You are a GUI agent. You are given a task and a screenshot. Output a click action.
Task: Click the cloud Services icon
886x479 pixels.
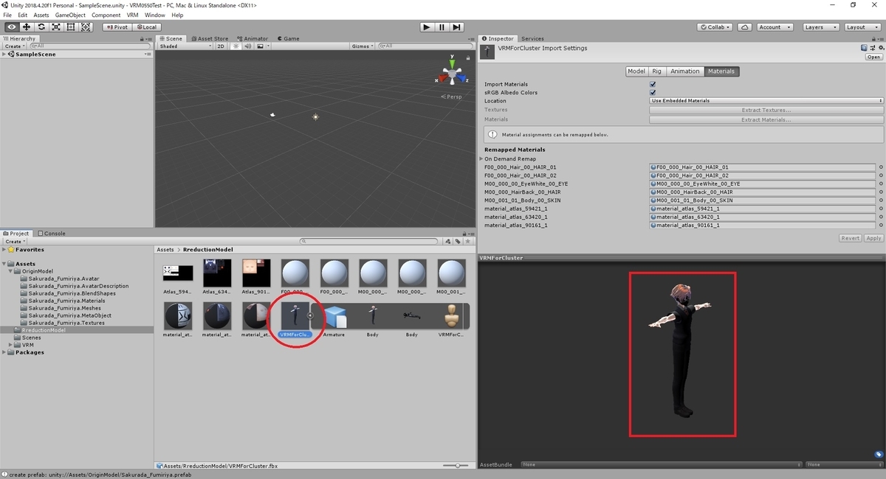tap(745, 27)
